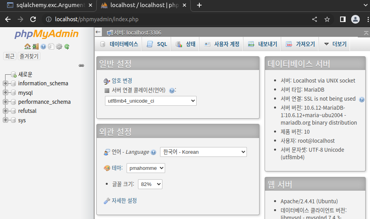Click the 서버 타입: MariaDB text
Viewport: 370px width, 219px height.
point(302,90)
